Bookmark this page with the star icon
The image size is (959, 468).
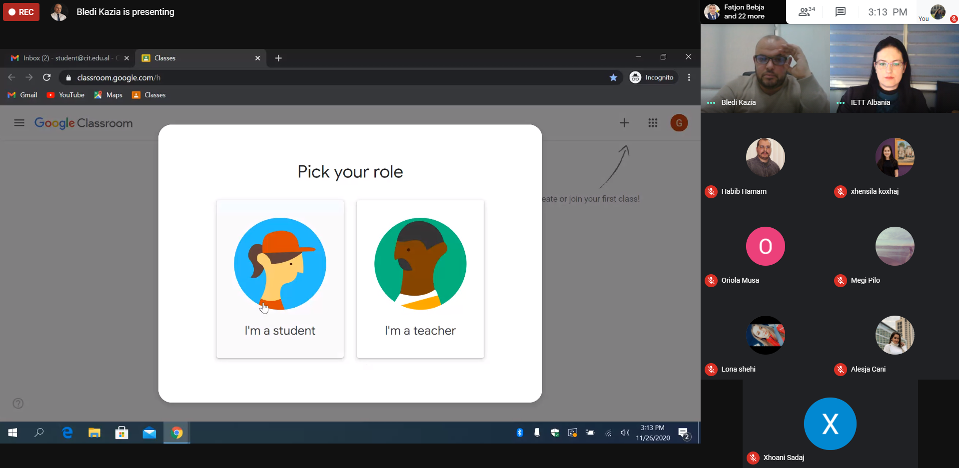click(x=613, y=77)
